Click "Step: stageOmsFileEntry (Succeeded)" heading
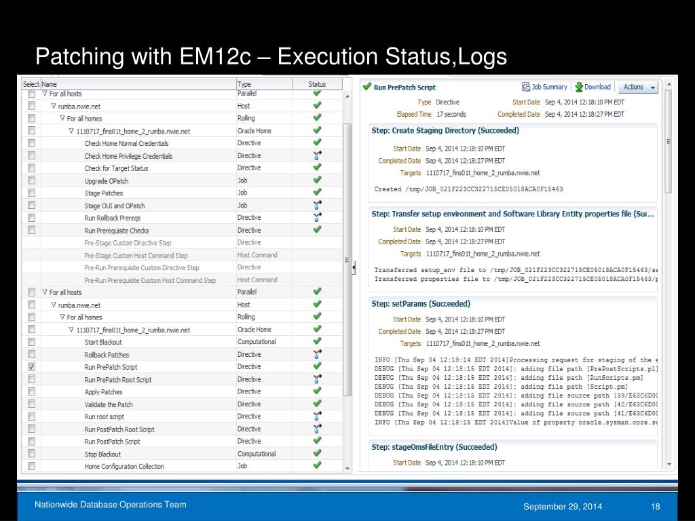The width and height of the screenshot is (695, 521). [x=434, y=446]
